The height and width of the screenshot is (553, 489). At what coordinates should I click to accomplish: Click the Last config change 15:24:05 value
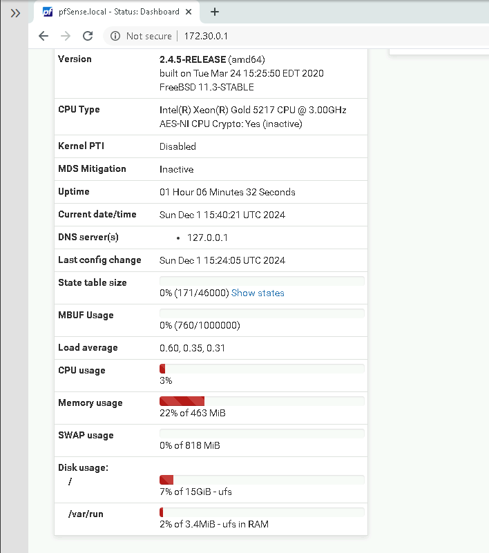click(x=222, y=261)
